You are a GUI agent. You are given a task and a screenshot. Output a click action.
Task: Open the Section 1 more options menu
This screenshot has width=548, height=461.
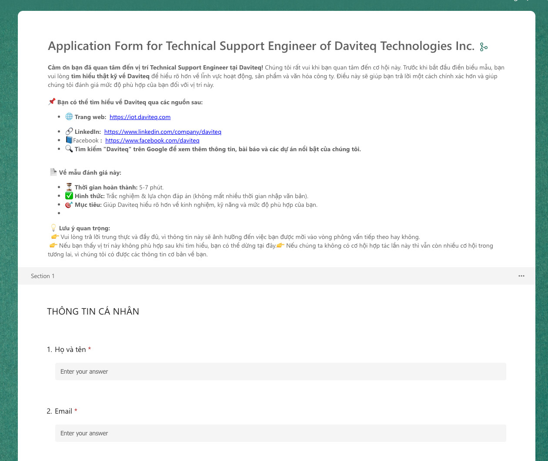pos(521,276)
